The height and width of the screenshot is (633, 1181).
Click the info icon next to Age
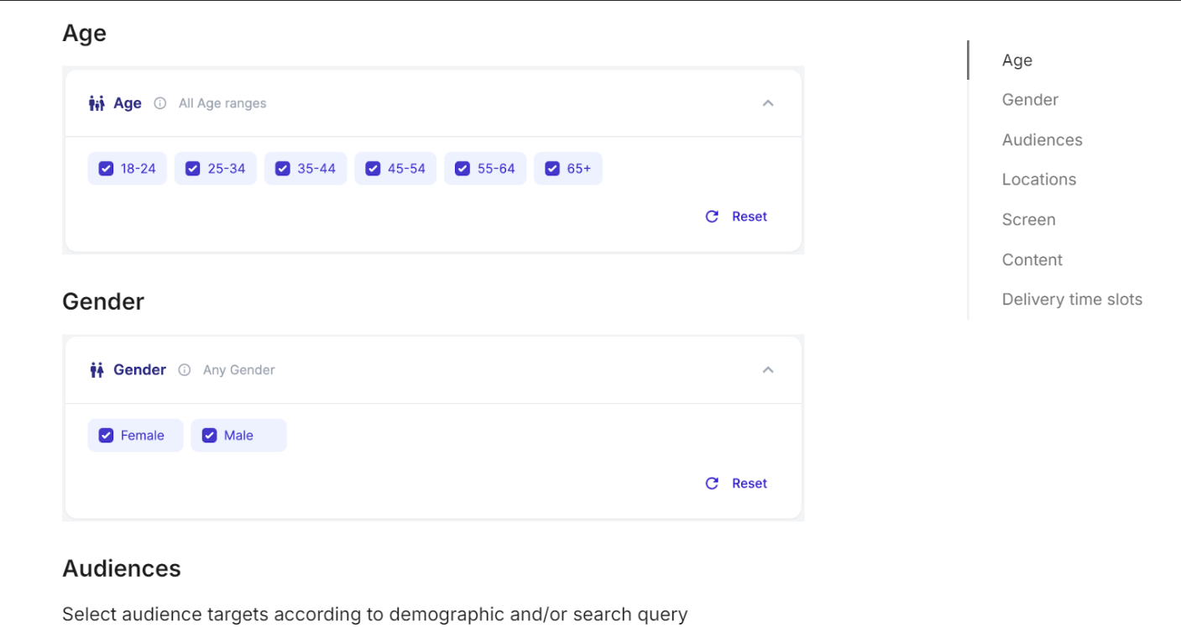click(159, 103)
